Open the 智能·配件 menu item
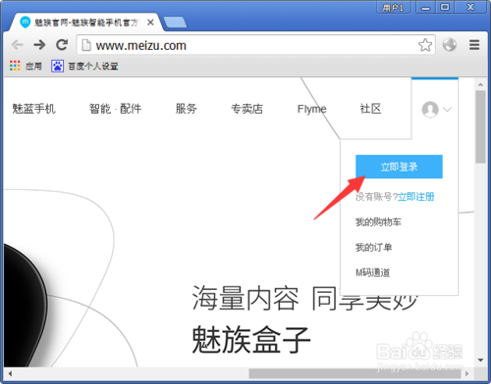The image size is (491, 384). 115,109
